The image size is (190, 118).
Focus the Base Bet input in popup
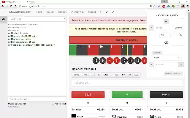166,65
